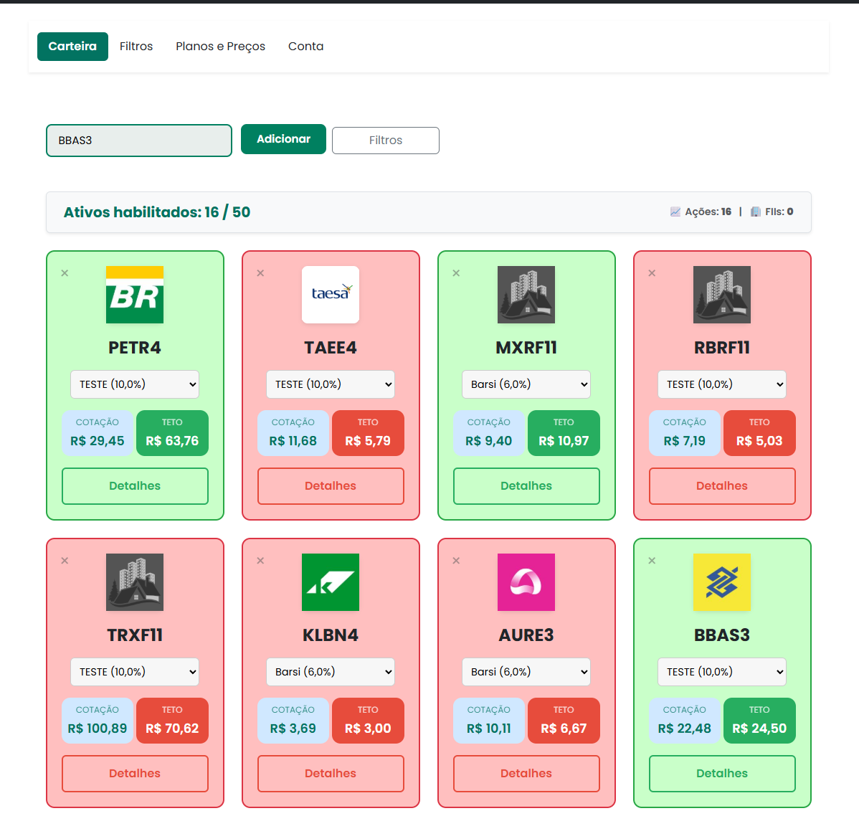The height and width of the screenshot is (816, 859).
Task: Go to the Planos e Preços tab
Action: (x=220, y=47)
